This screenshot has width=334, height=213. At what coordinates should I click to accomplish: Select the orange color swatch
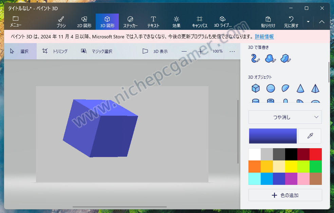[x=255, y=167]
